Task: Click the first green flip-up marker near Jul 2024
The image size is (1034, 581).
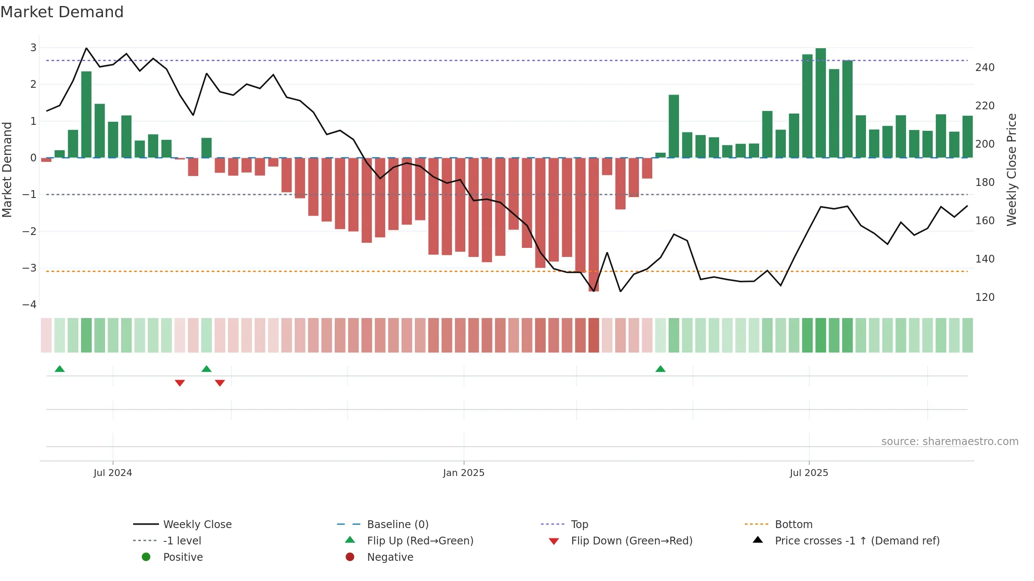Action: point(60,369)
